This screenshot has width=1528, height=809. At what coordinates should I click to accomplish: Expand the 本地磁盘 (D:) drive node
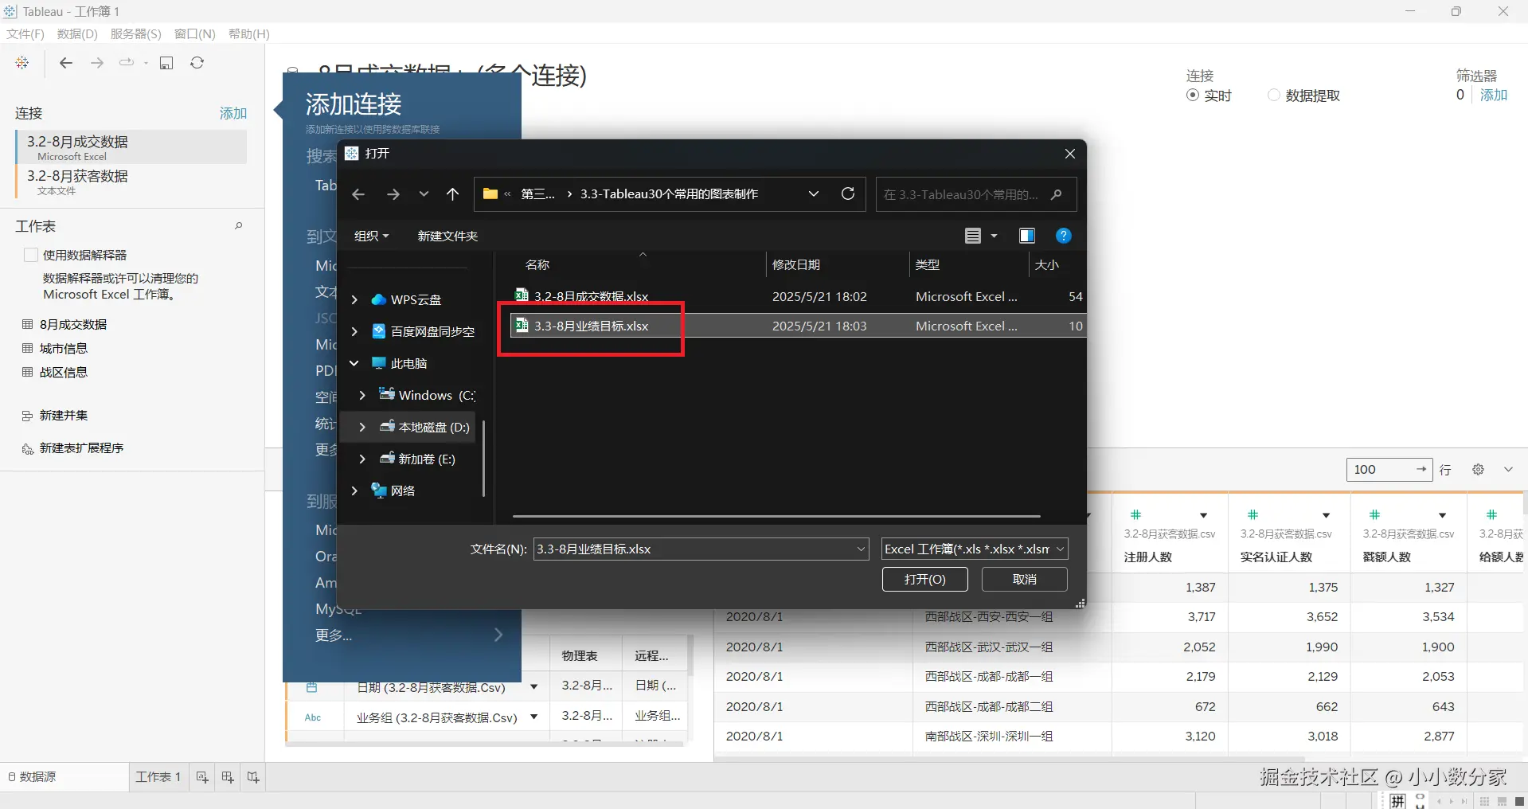(x=363, y=428)
